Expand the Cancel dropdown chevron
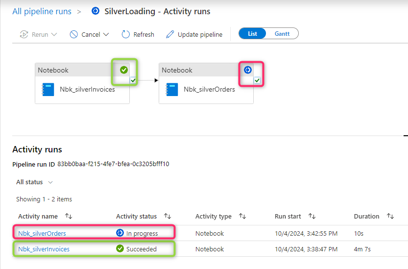The width and height of the screenshot is (408, 269). point(106,34)
